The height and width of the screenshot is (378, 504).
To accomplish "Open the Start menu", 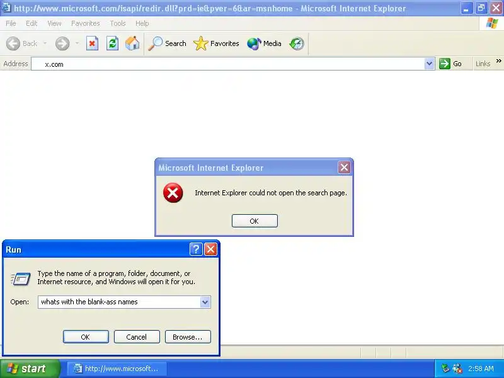I will click(x=30, y=369).
